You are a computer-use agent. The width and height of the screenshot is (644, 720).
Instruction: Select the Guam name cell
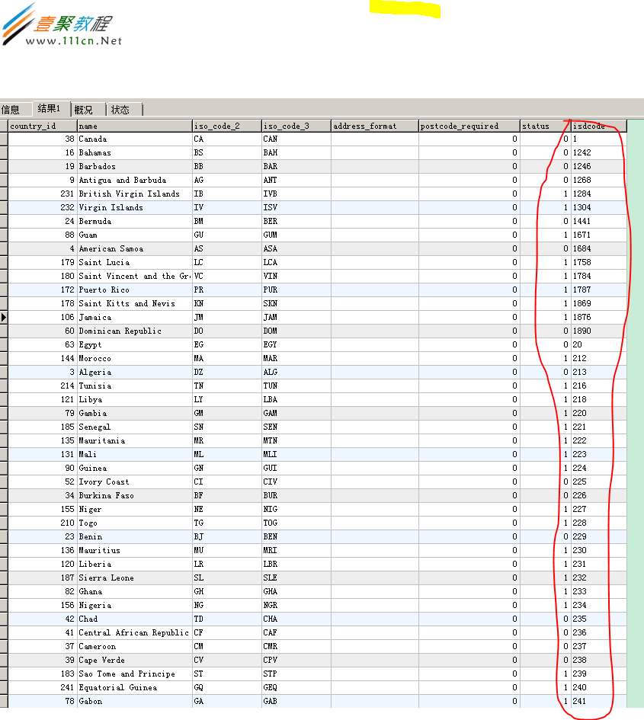coord(135,235)
